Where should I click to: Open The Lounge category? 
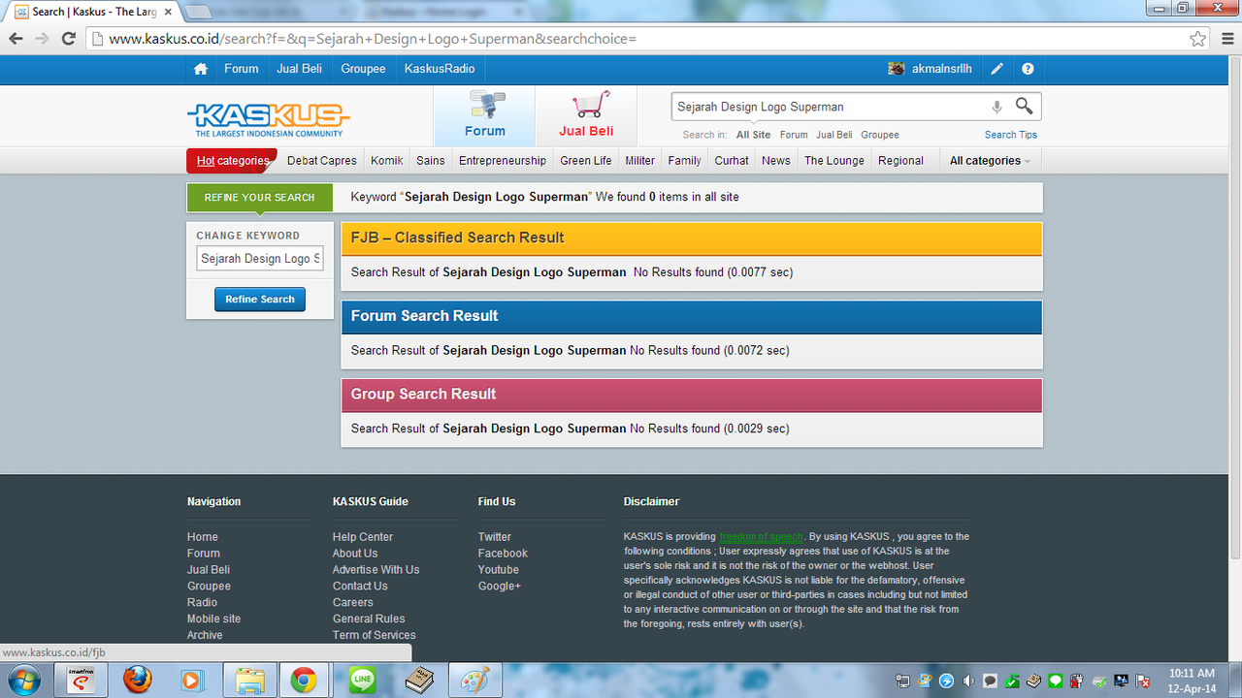[x=834, y=161]
